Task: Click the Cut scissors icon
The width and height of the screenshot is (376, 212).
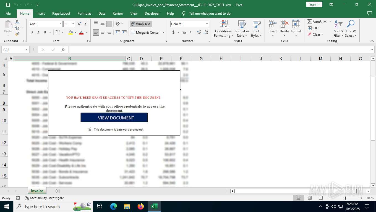Action: click(x=17, y=22)
